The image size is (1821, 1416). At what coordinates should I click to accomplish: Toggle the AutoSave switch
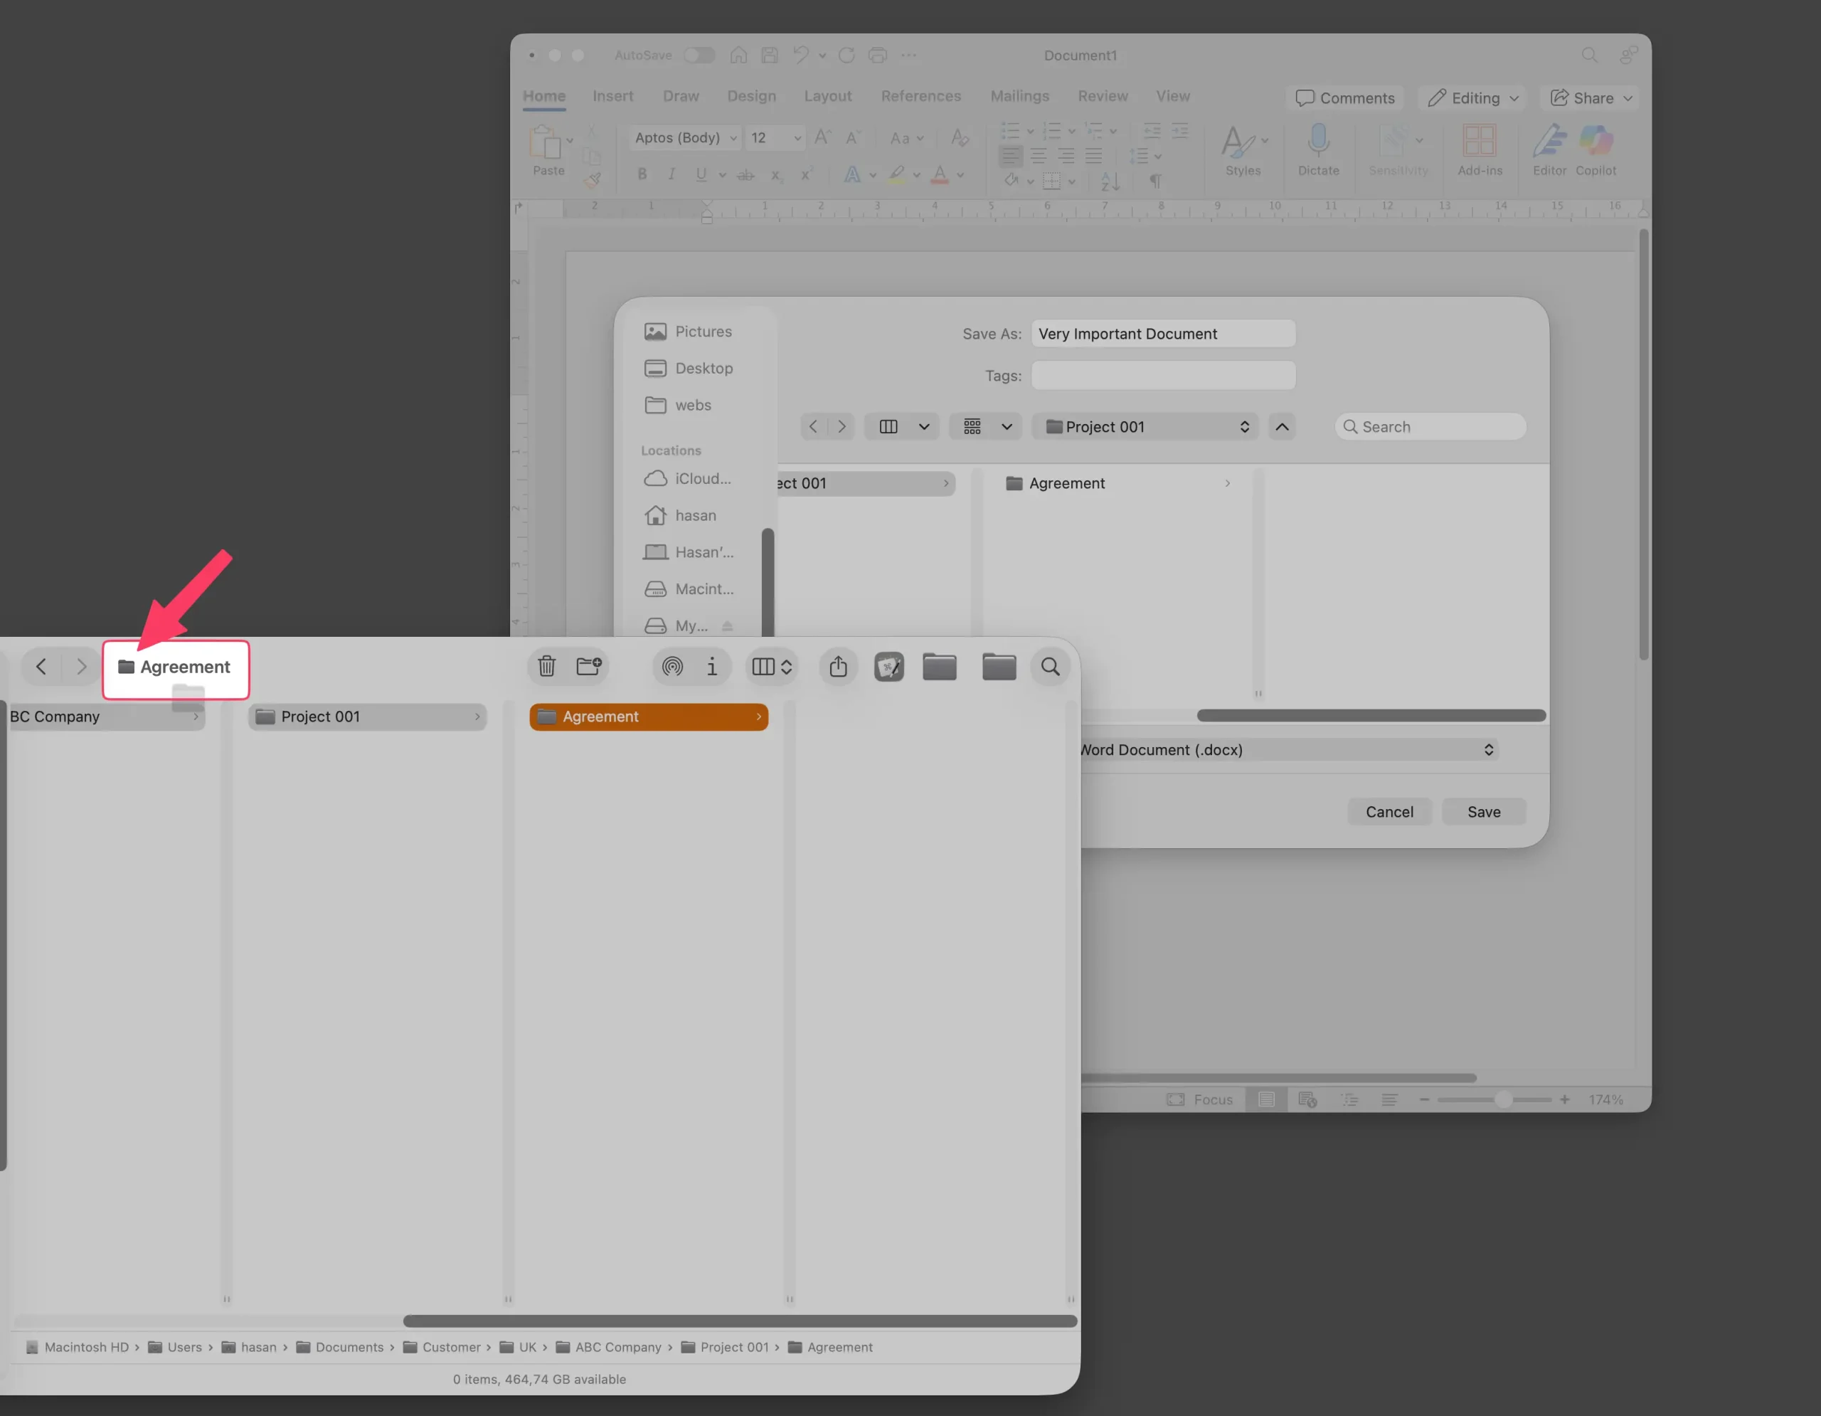tap(699, 55)
